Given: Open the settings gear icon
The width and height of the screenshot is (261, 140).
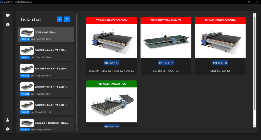Looking at the screenshot, I should pos(8,129).
